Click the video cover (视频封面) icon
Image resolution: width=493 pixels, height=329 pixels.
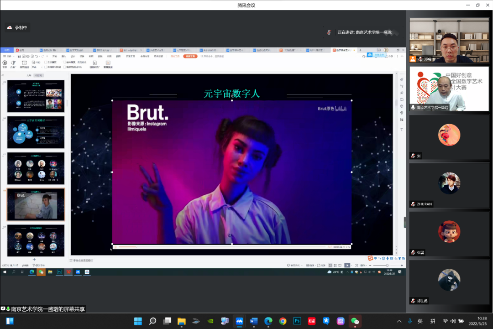95,63
